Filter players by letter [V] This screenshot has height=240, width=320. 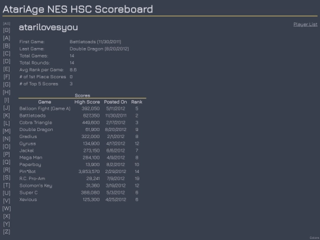pyautogui.click(x=7, y=201)
